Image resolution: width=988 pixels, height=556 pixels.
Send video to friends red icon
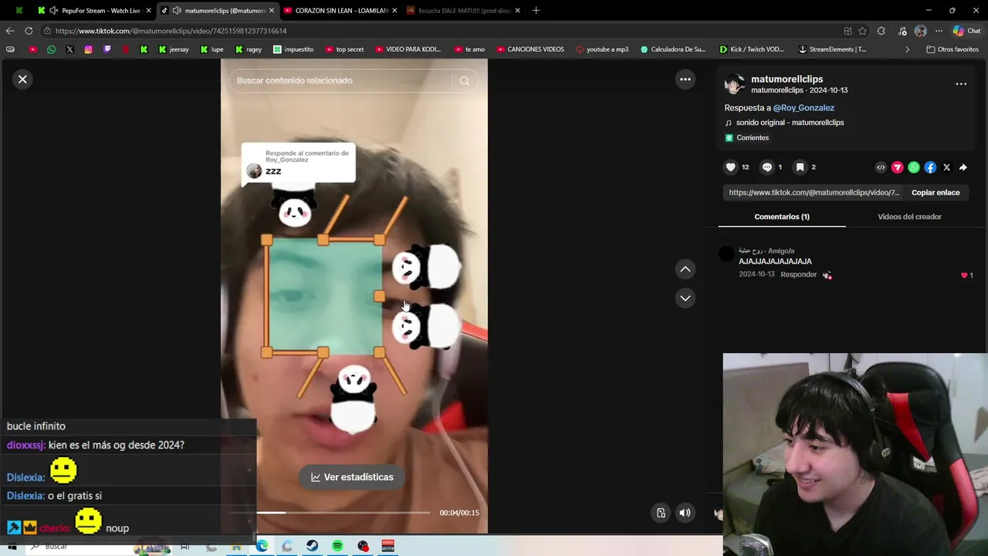click(897, 167)
